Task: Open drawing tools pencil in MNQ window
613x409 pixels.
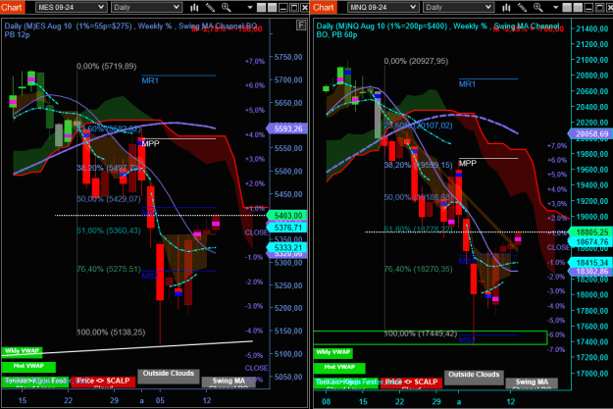Action: pos(523,7)
